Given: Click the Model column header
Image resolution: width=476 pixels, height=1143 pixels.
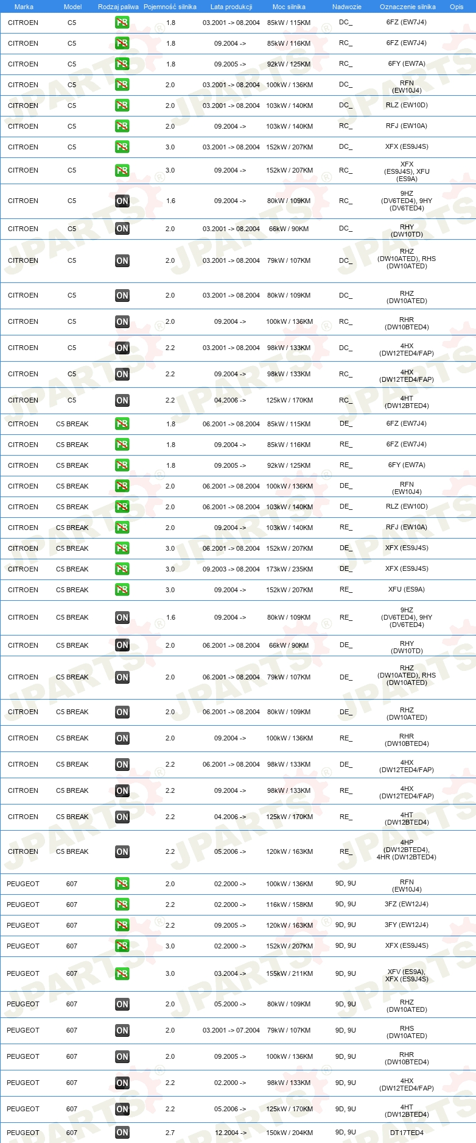Looking at the screenshot, I should (72, 7).
